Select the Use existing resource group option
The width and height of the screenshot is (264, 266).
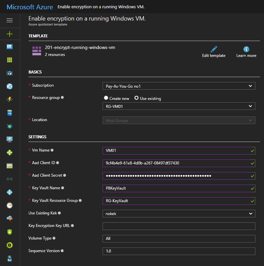[x=137, y=98]
